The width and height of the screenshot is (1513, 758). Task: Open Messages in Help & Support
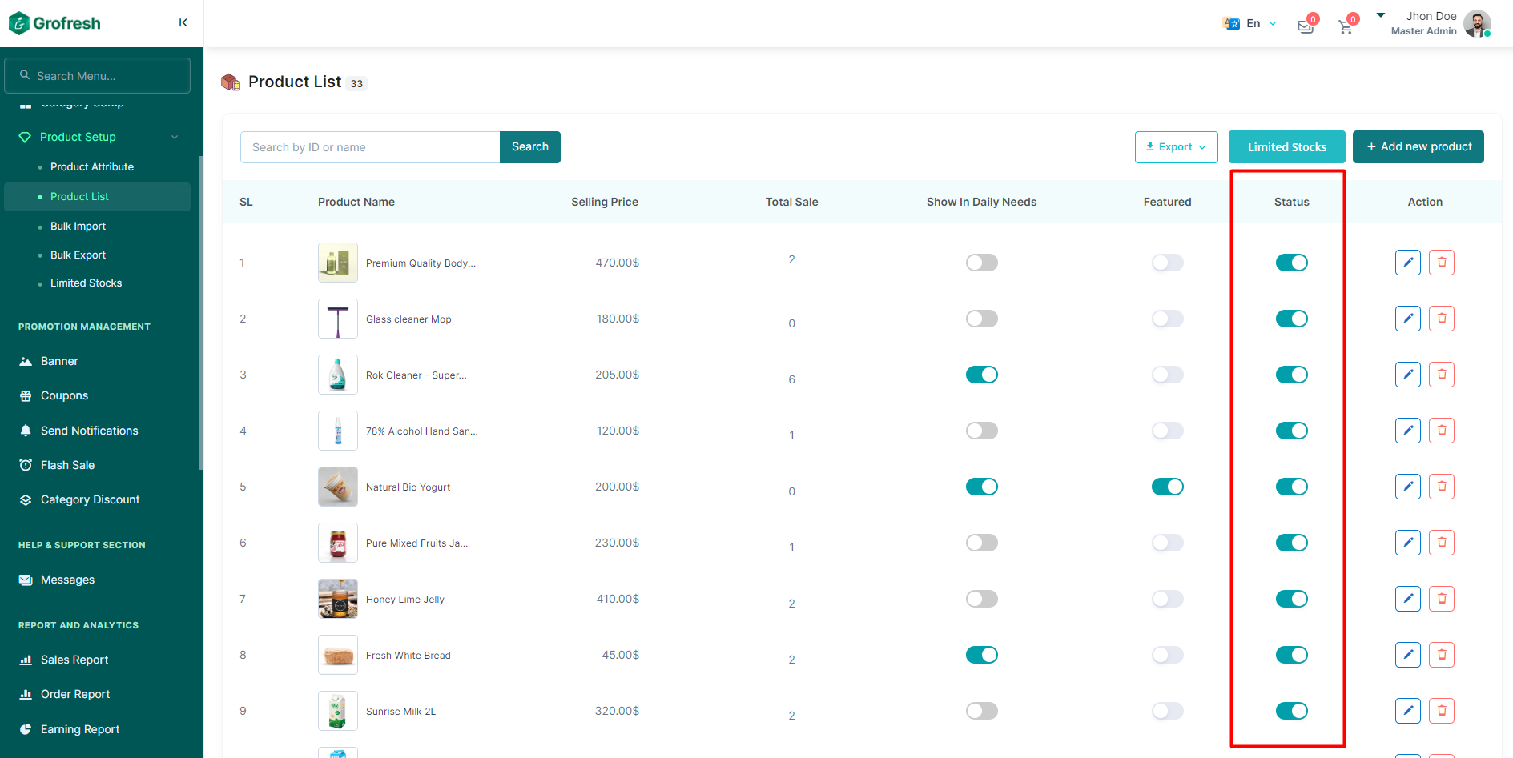click(67, 580)
